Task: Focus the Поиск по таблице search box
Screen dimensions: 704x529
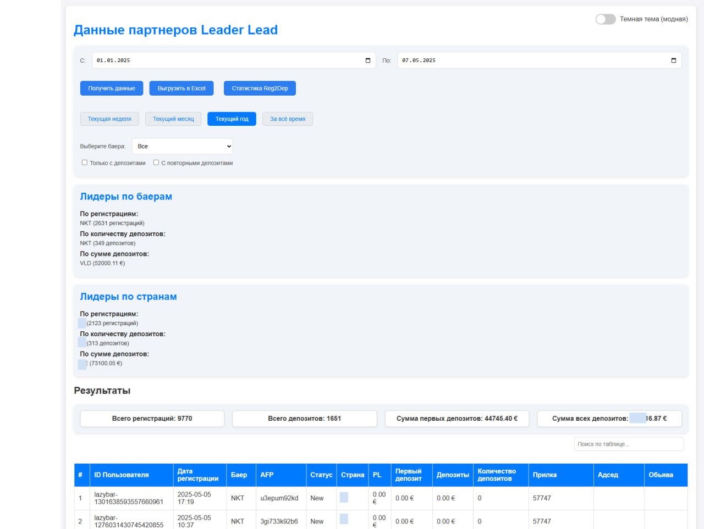Action: tap(629, 444)
